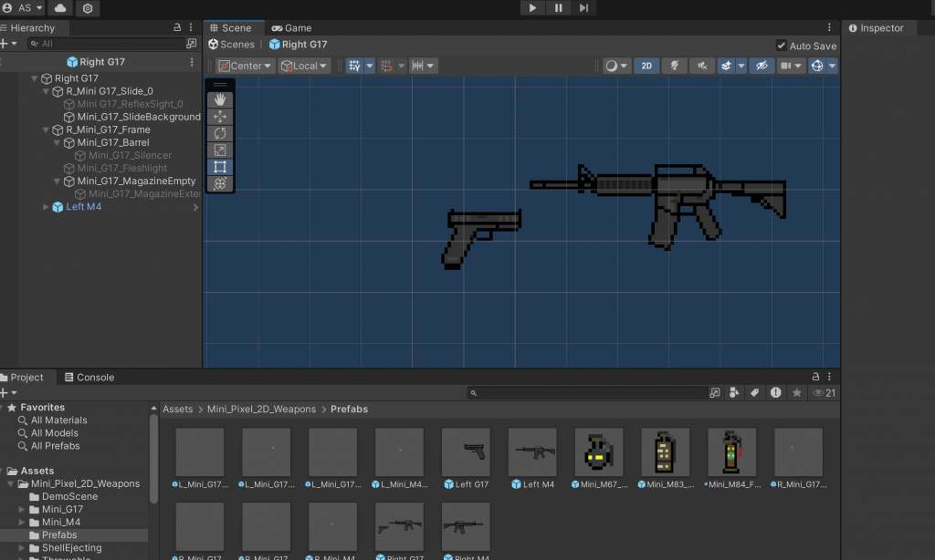Select the Rotate tool
Image resolution: width=935 pixels, height=560 pixels.
(220, 133)
